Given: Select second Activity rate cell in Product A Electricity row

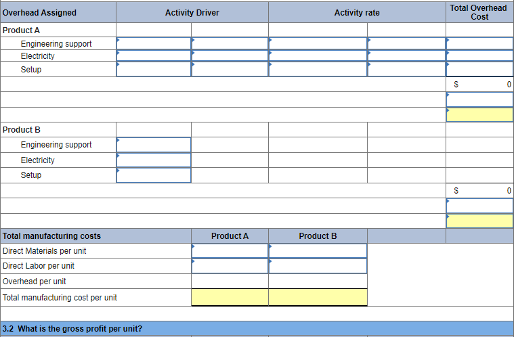Looking at the screenshot, I should (407, 55).
